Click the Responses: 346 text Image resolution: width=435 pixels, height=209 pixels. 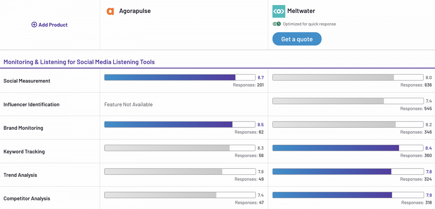(x=416, y=132)
